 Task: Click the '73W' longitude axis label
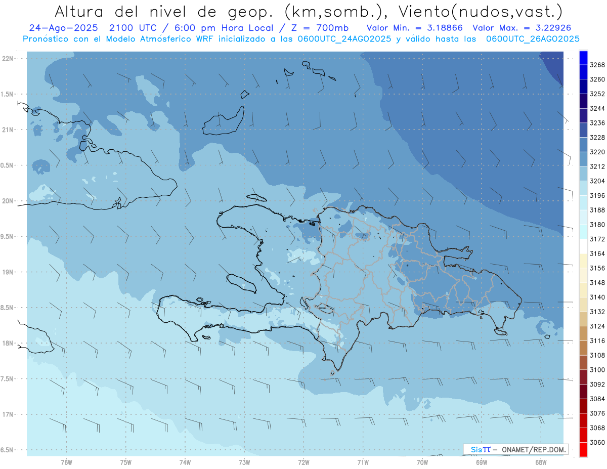point(244,462)
